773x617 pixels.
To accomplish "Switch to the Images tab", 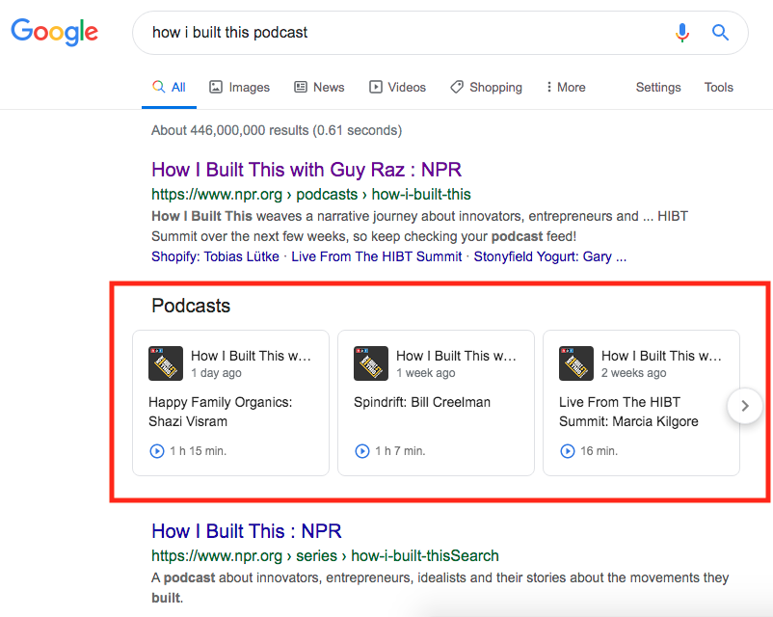I will click(x=240, y=88).
